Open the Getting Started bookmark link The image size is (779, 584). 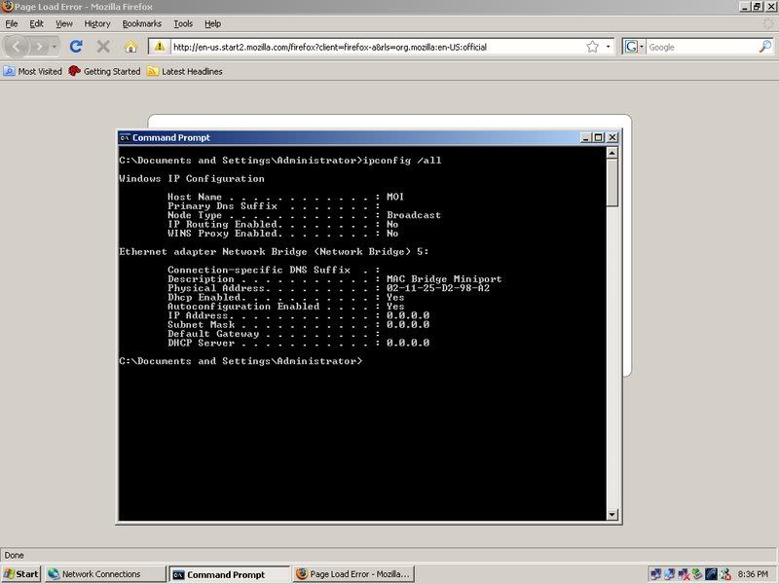(104, 71)
